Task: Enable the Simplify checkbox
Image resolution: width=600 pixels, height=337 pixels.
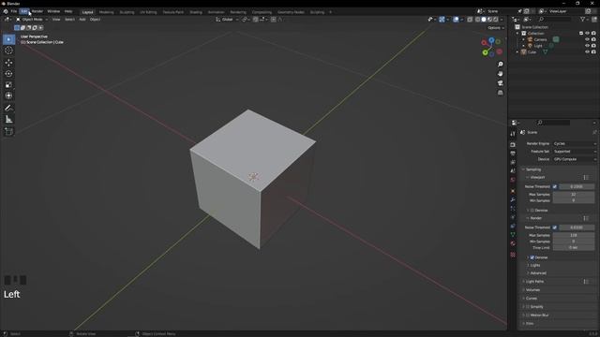Action: coord(528,306)
